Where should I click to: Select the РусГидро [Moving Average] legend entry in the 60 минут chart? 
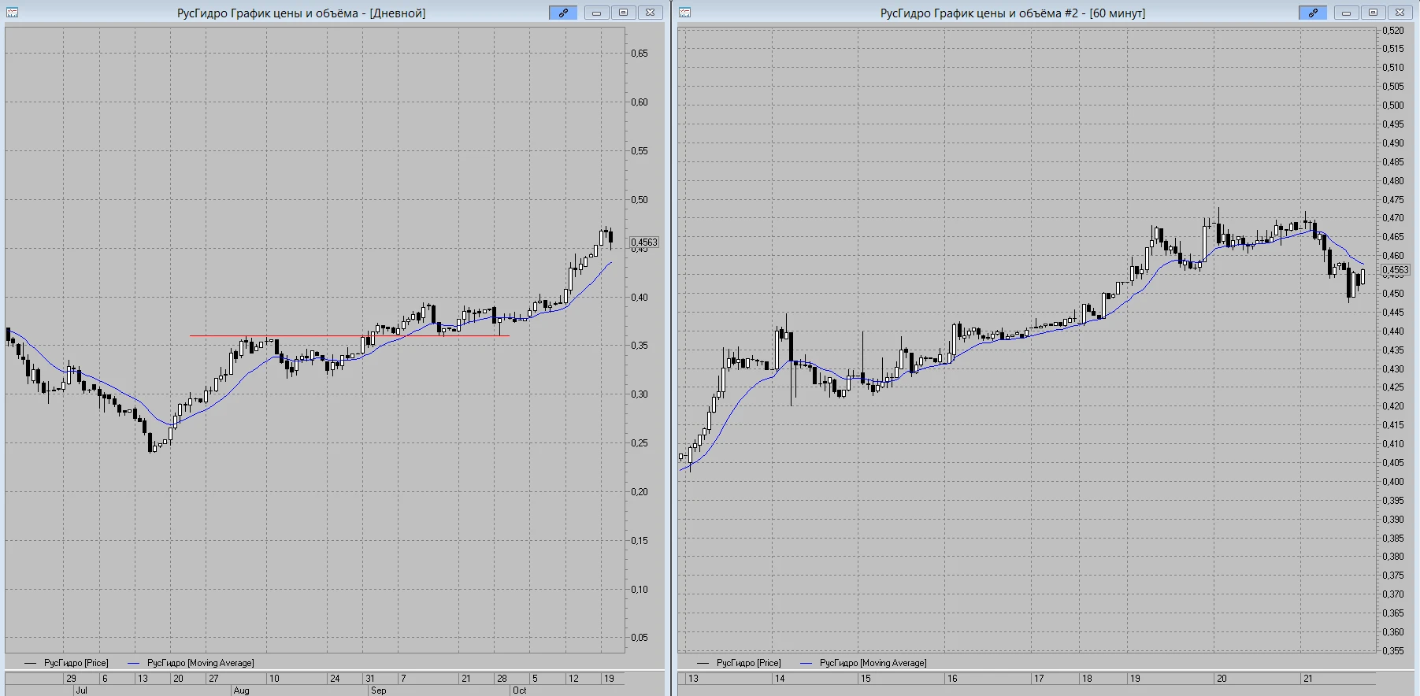863,663
